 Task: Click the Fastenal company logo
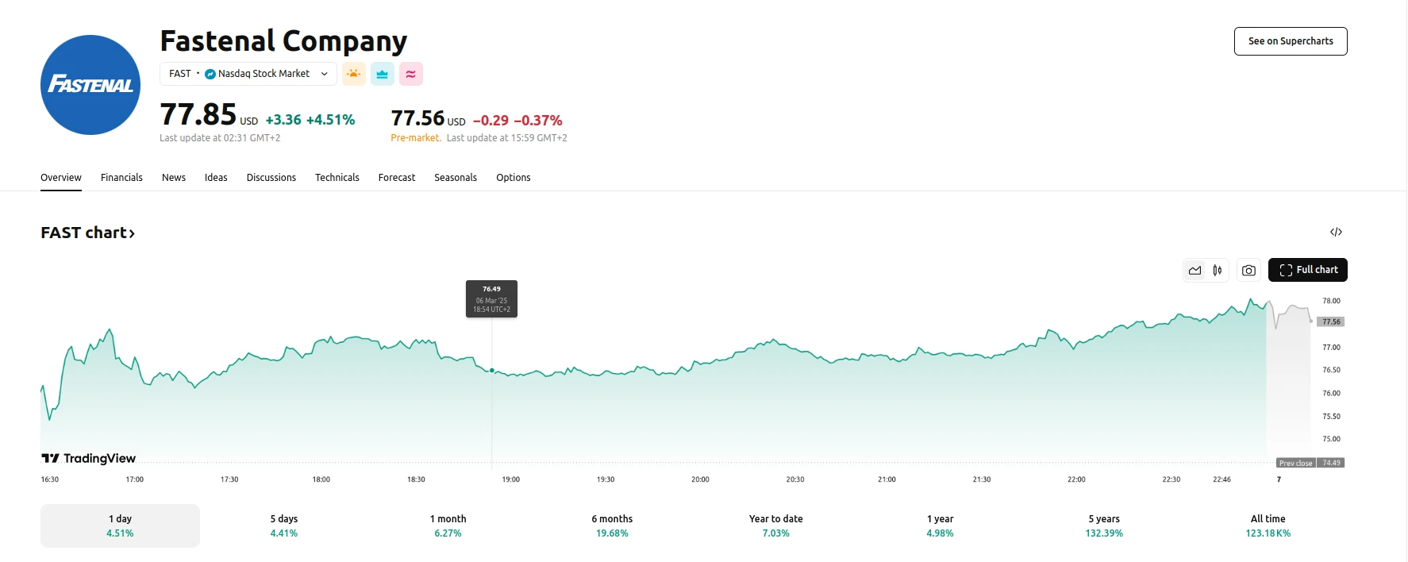click(90, 85)
